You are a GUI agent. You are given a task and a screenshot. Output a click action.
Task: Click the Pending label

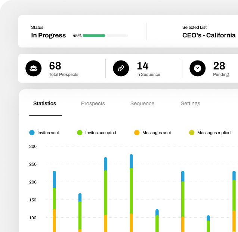pyautogui.click(x=221, y=74)
